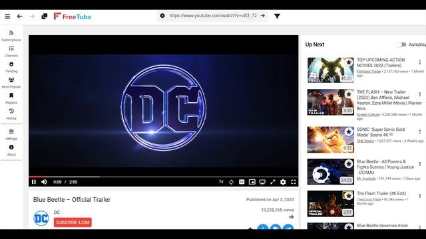Click the FreeTube logo
The width and height of the screenshot is (426, 239).
(x=73, y=17)
